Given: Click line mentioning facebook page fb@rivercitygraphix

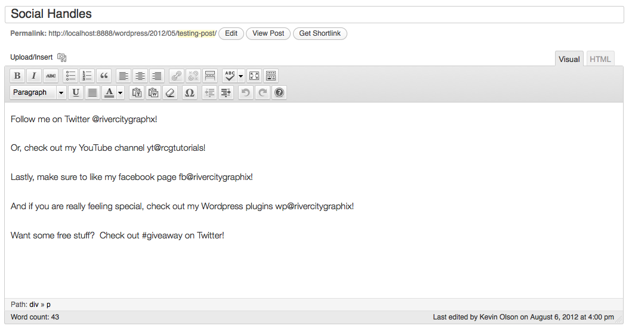Looking at the screenshot, I should click(x=131, y=176).
